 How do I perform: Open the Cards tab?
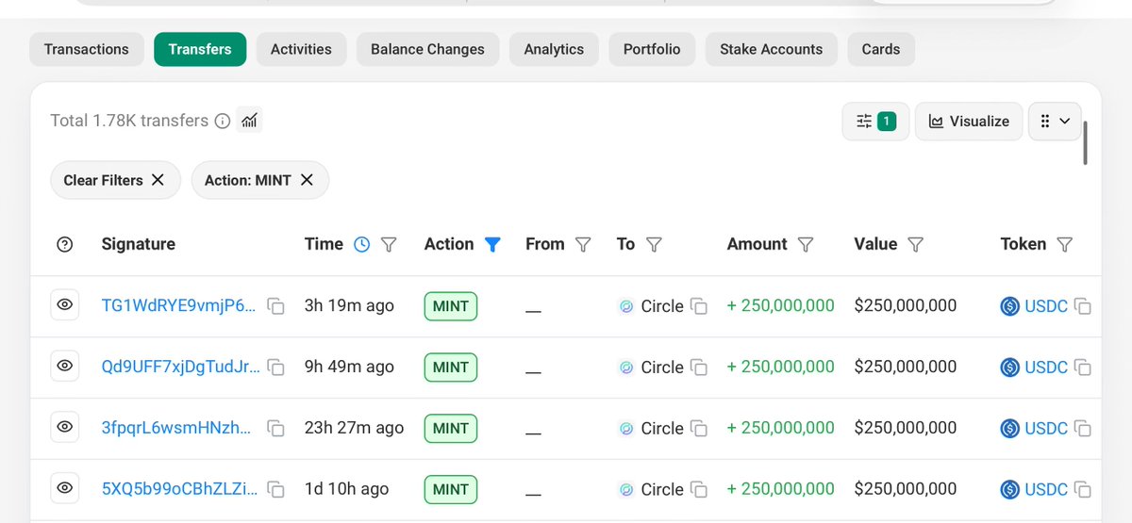pos(880,49)
